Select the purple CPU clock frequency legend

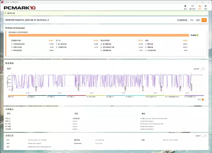(194, 96)
